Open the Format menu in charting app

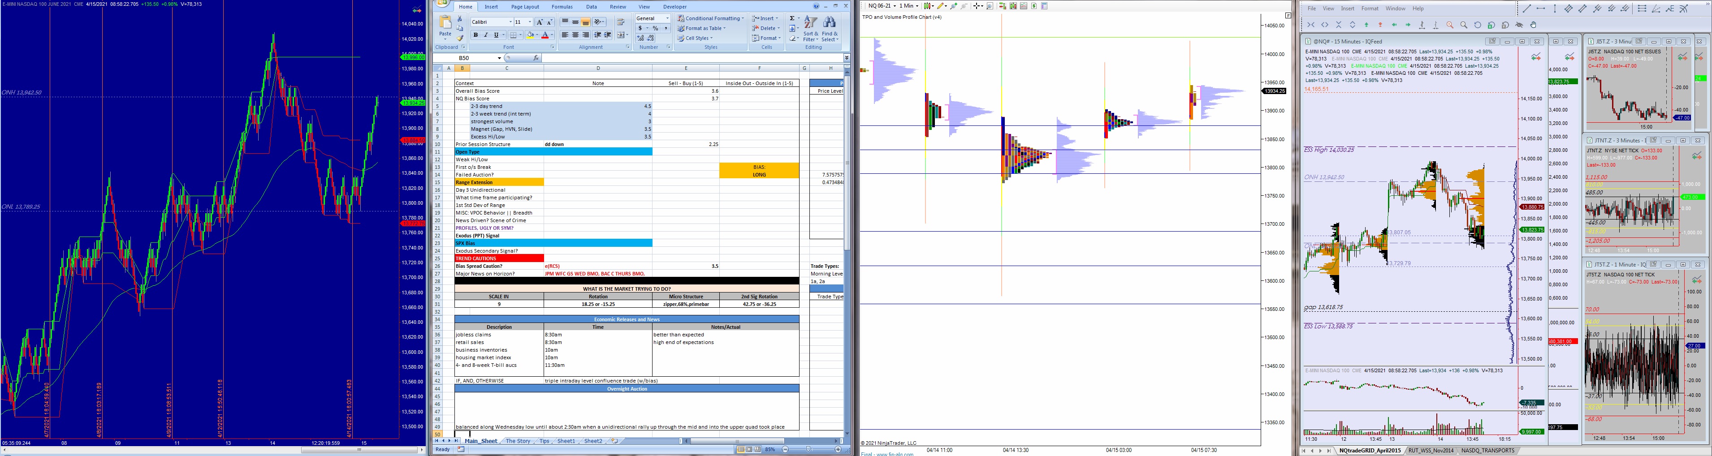[1370, 9]
